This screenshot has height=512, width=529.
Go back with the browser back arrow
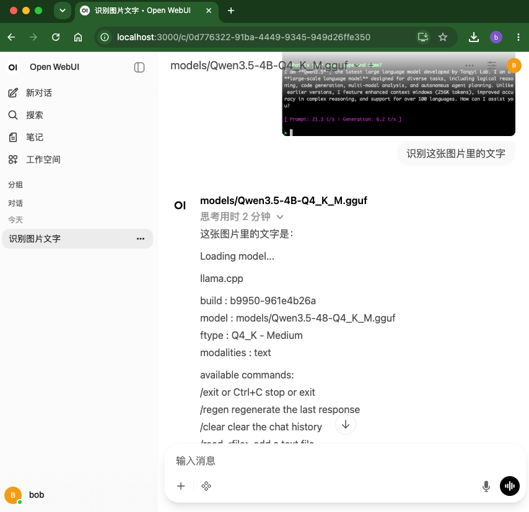pos(12,37)
